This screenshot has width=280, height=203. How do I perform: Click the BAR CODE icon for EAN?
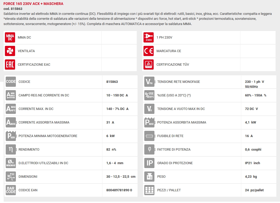(x=11, y=190)
